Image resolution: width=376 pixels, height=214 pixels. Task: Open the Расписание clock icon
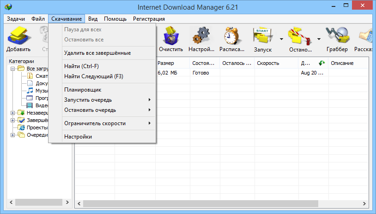tap(232, 39)
